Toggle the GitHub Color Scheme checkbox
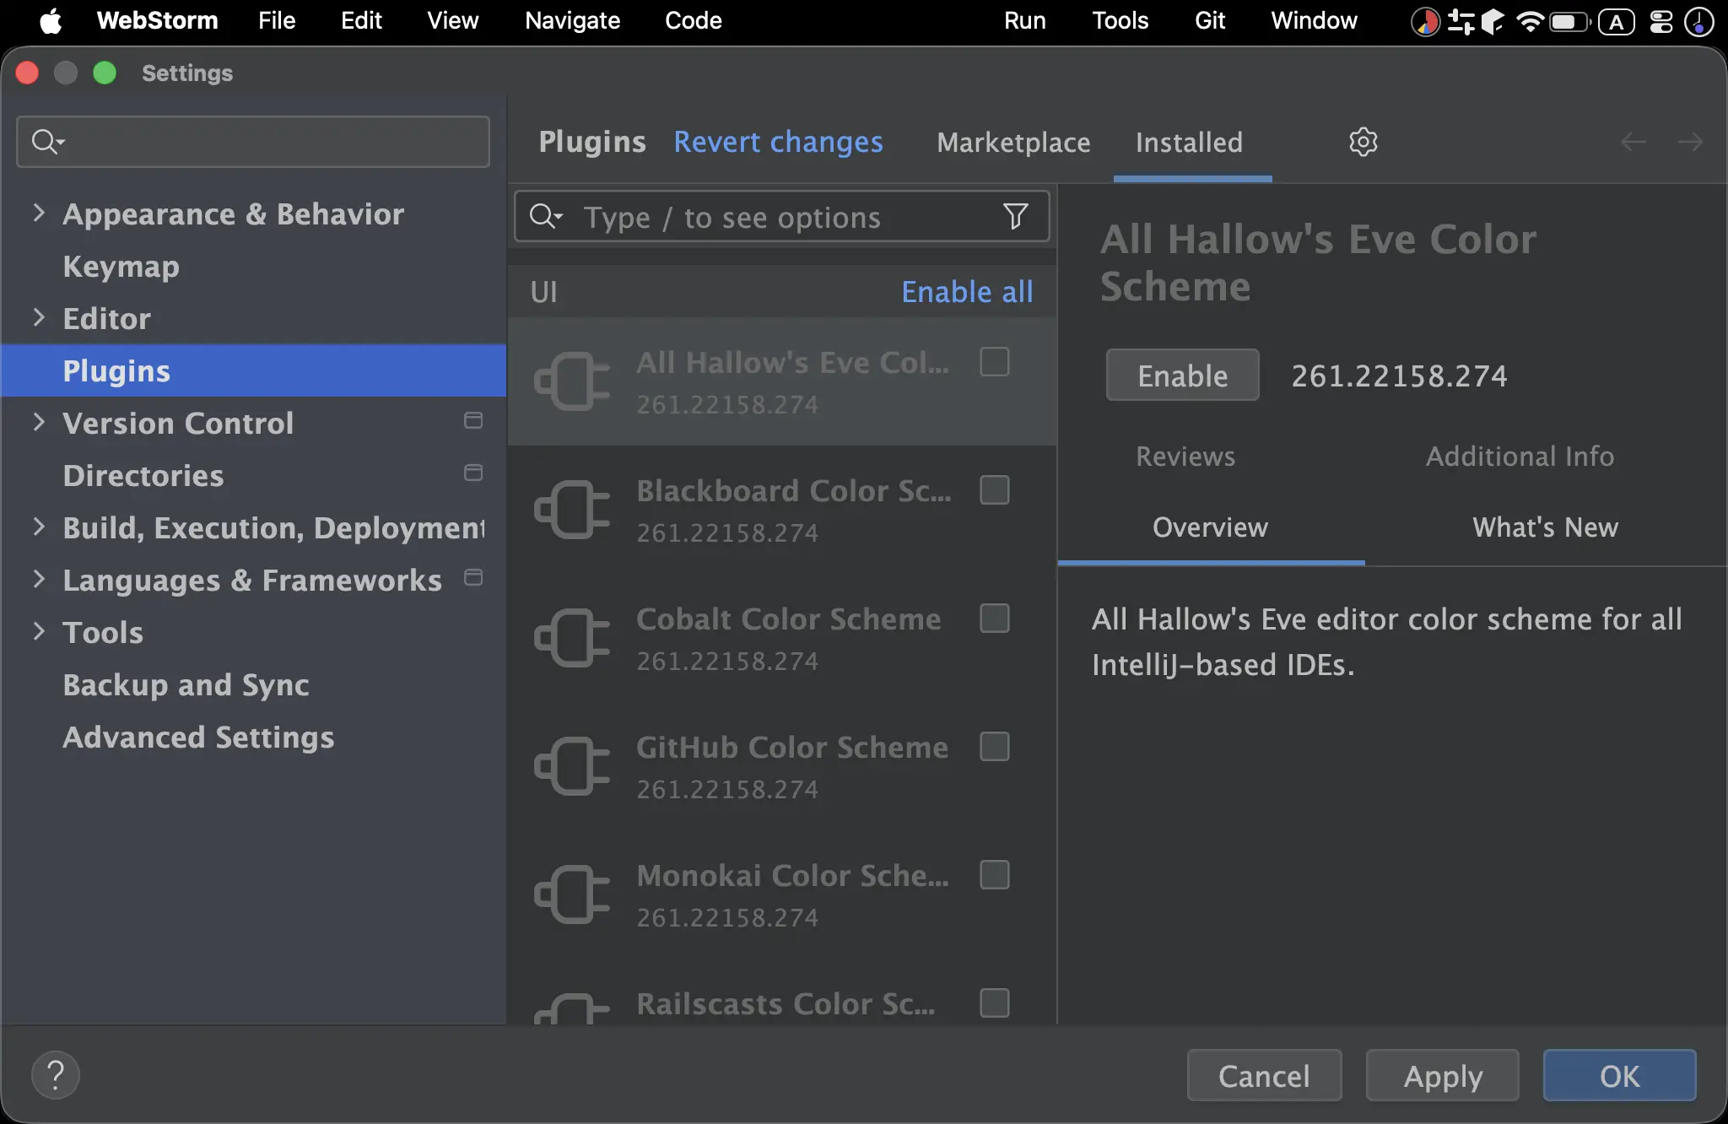The height and width of the screenshot is (1124, 1728). [995, 747]
